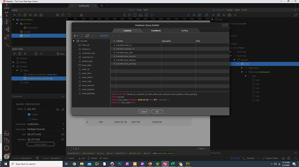Select the transtbl.trans_amount column row

[x=170, y=56]
